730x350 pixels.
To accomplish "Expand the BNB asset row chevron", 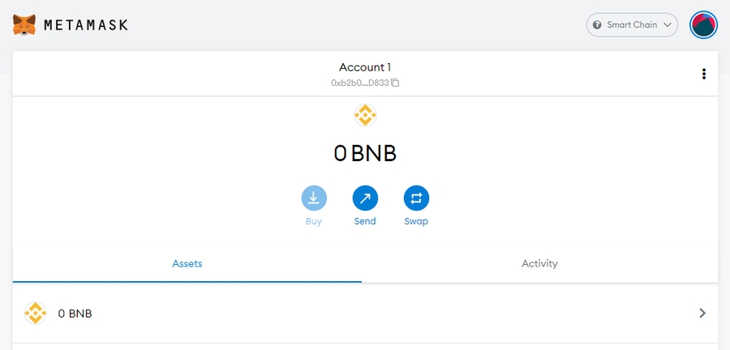I will 702,313.
